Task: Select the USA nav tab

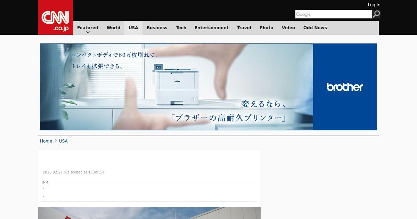Action: tap(133, 28)
